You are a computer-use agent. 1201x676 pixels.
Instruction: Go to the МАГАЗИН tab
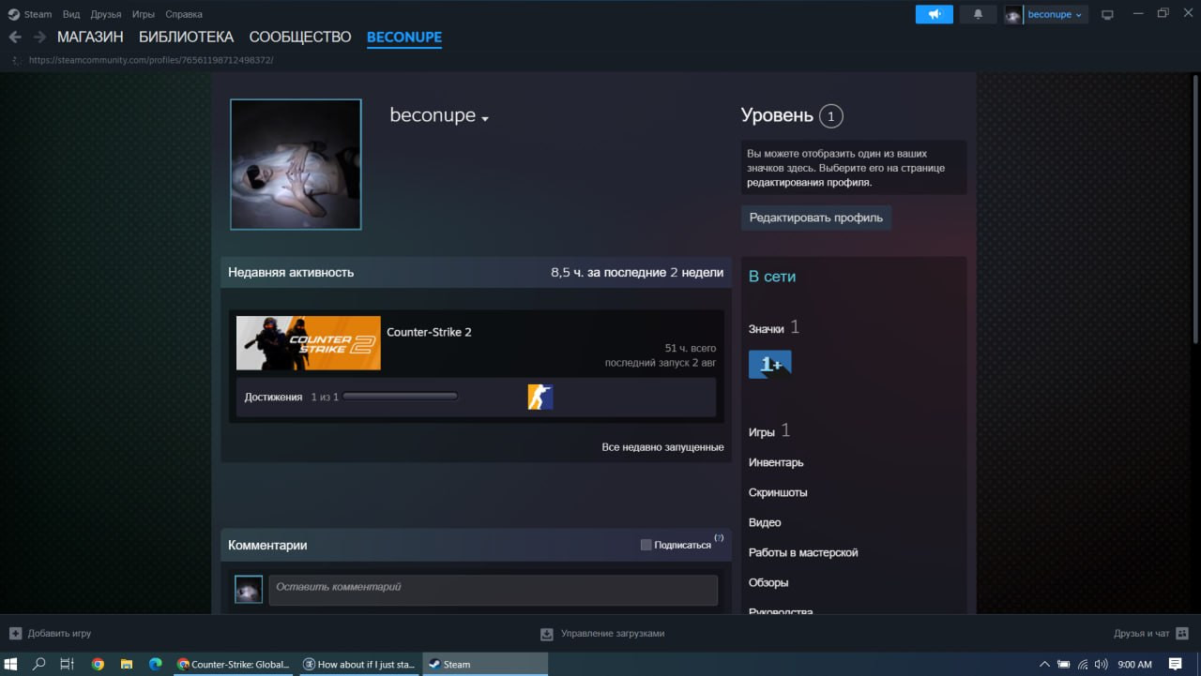tap(90, 38)
